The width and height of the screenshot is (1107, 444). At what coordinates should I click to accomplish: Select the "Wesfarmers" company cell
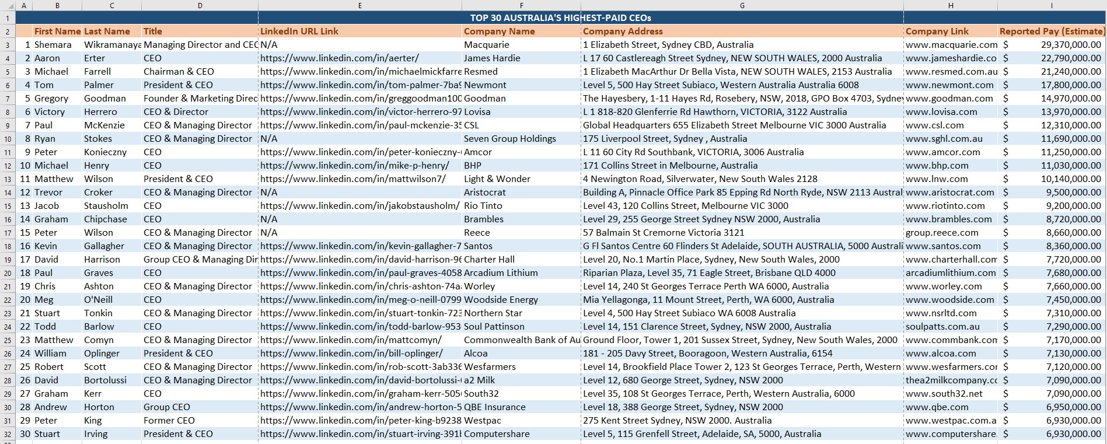pyautogui.click(x=522, y=367)
